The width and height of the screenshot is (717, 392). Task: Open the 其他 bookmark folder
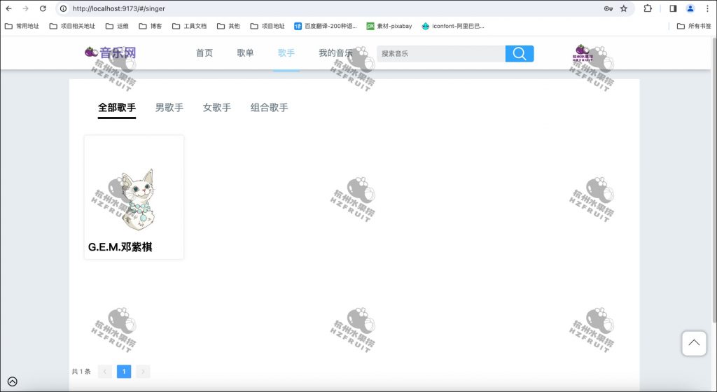(228, 26)
